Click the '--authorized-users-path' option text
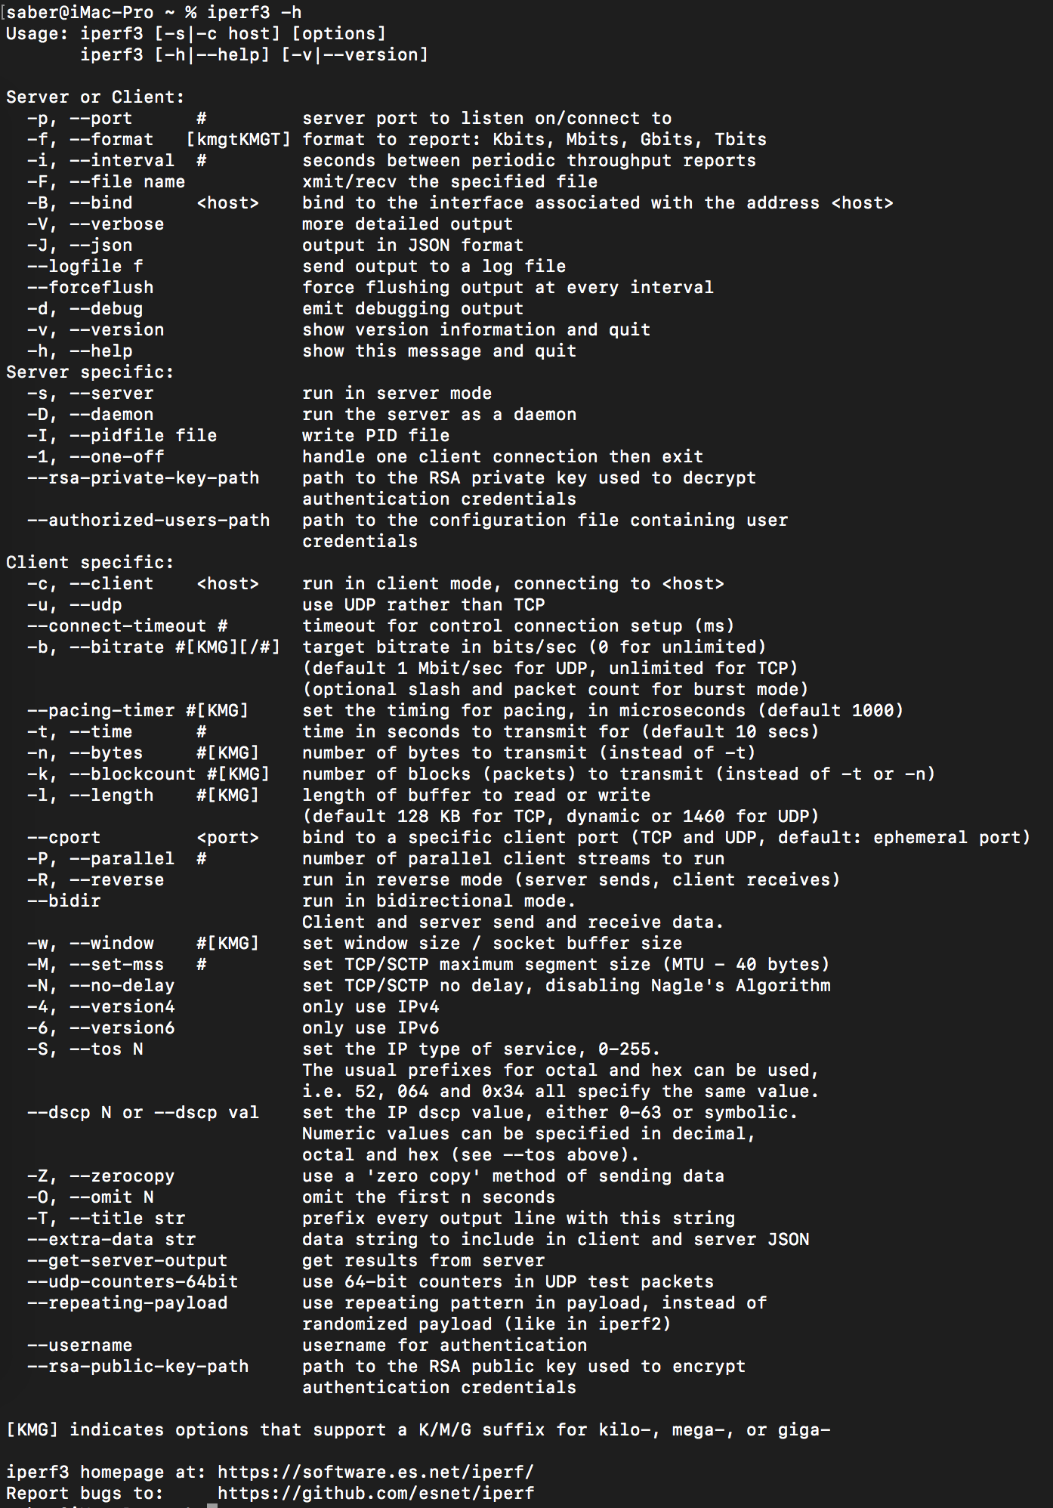The width and height of the screenshot is (1053, 1508). point(148,520)
